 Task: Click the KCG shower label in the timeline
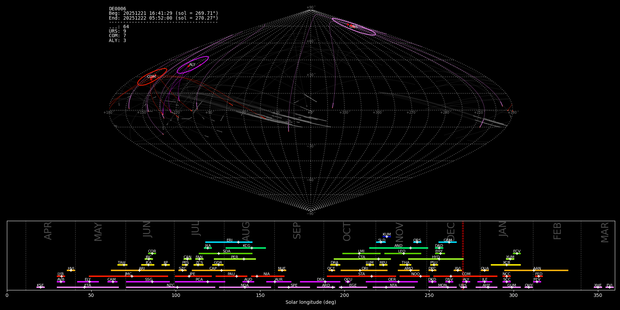click(x=247, y=246)
